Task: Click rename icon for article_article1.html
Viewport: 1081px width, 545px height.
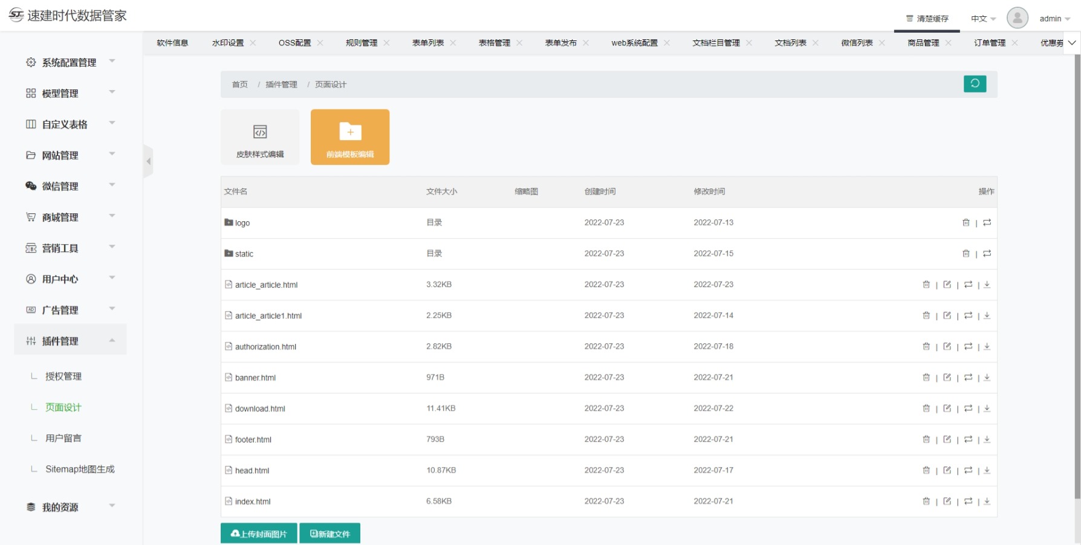Action: click(x=968, y=315)
